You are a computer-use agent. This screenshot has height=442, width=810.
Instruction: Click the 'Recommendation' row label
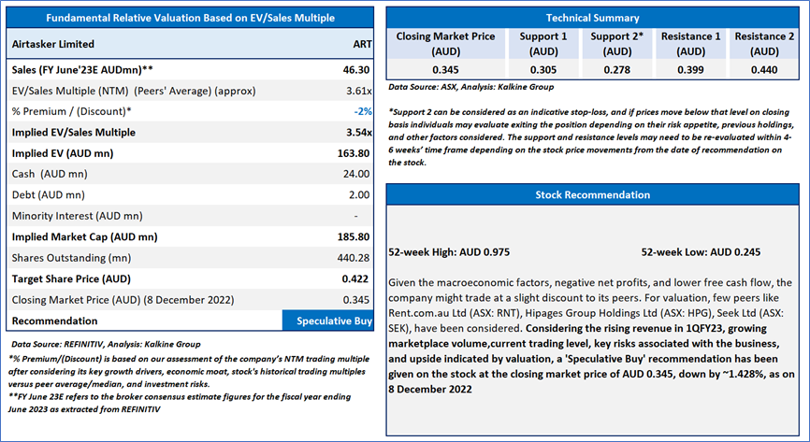(55, 321)
